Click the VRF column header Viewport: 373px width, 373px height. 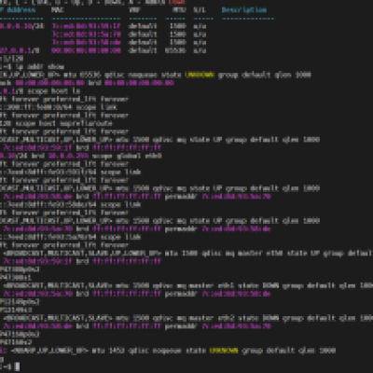(x=135, y=10)
